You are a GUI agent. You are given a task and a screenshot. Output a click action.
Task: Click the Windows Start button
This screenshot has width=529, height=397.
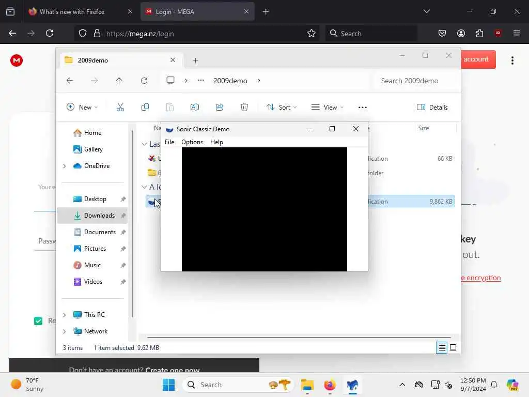[169, 385]
